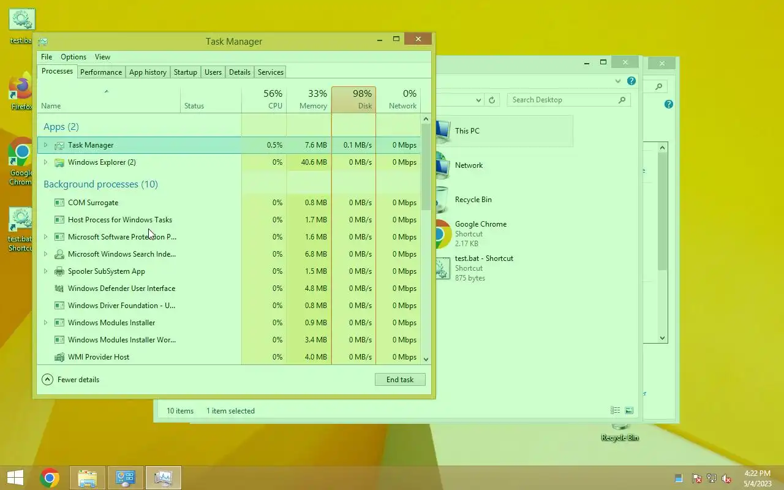Sort processes by Disk column
This screenshot has height=490, width=784.
tap(354, 100)
